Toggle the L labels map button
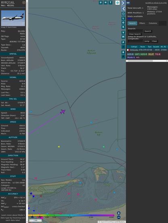This screenshot has height=223, width=168. point(123,19)
